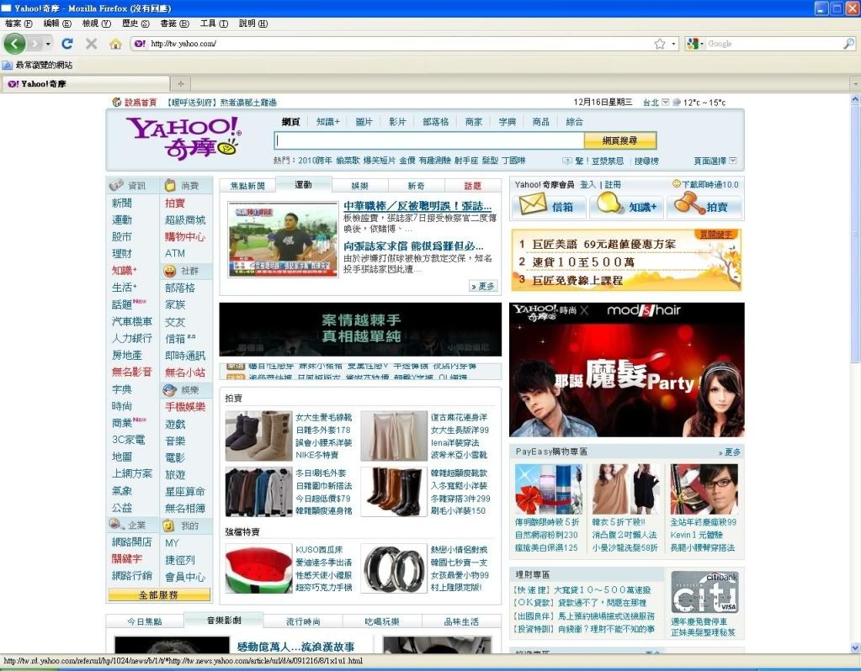This screenshot has height=671, width=861.
Task: Reload the page with the refresh icon
Action: tap(67, 44)
